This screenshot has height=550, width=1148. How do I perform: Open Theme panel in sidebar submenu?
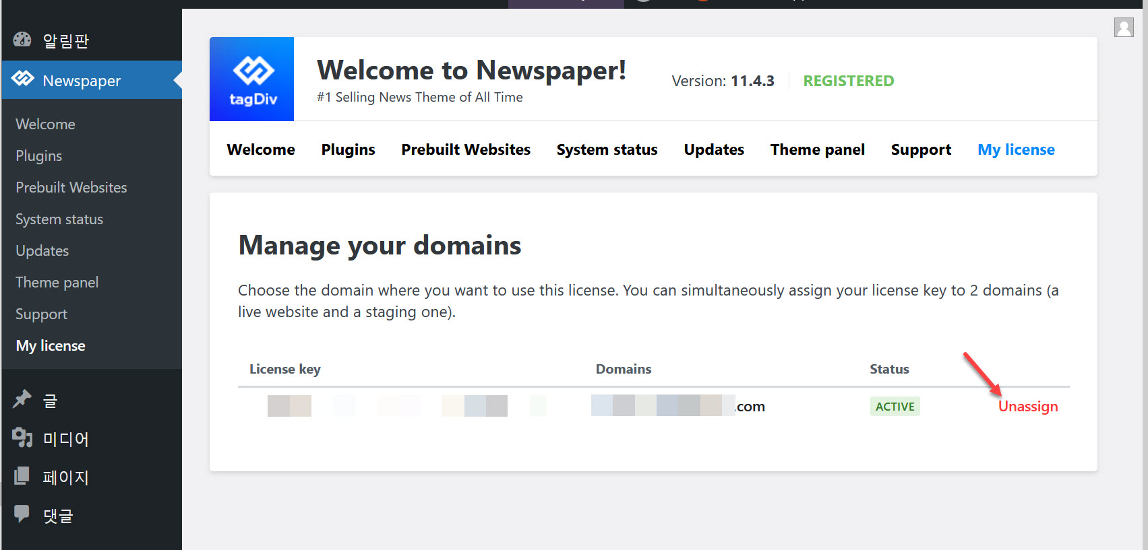57,283
